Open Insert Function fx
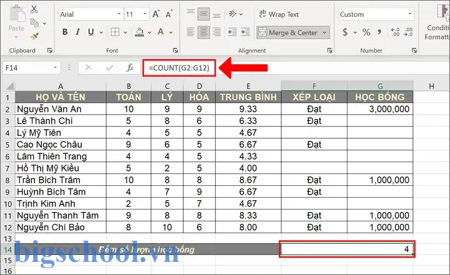450x275 pixels. (x=130, y=67)
